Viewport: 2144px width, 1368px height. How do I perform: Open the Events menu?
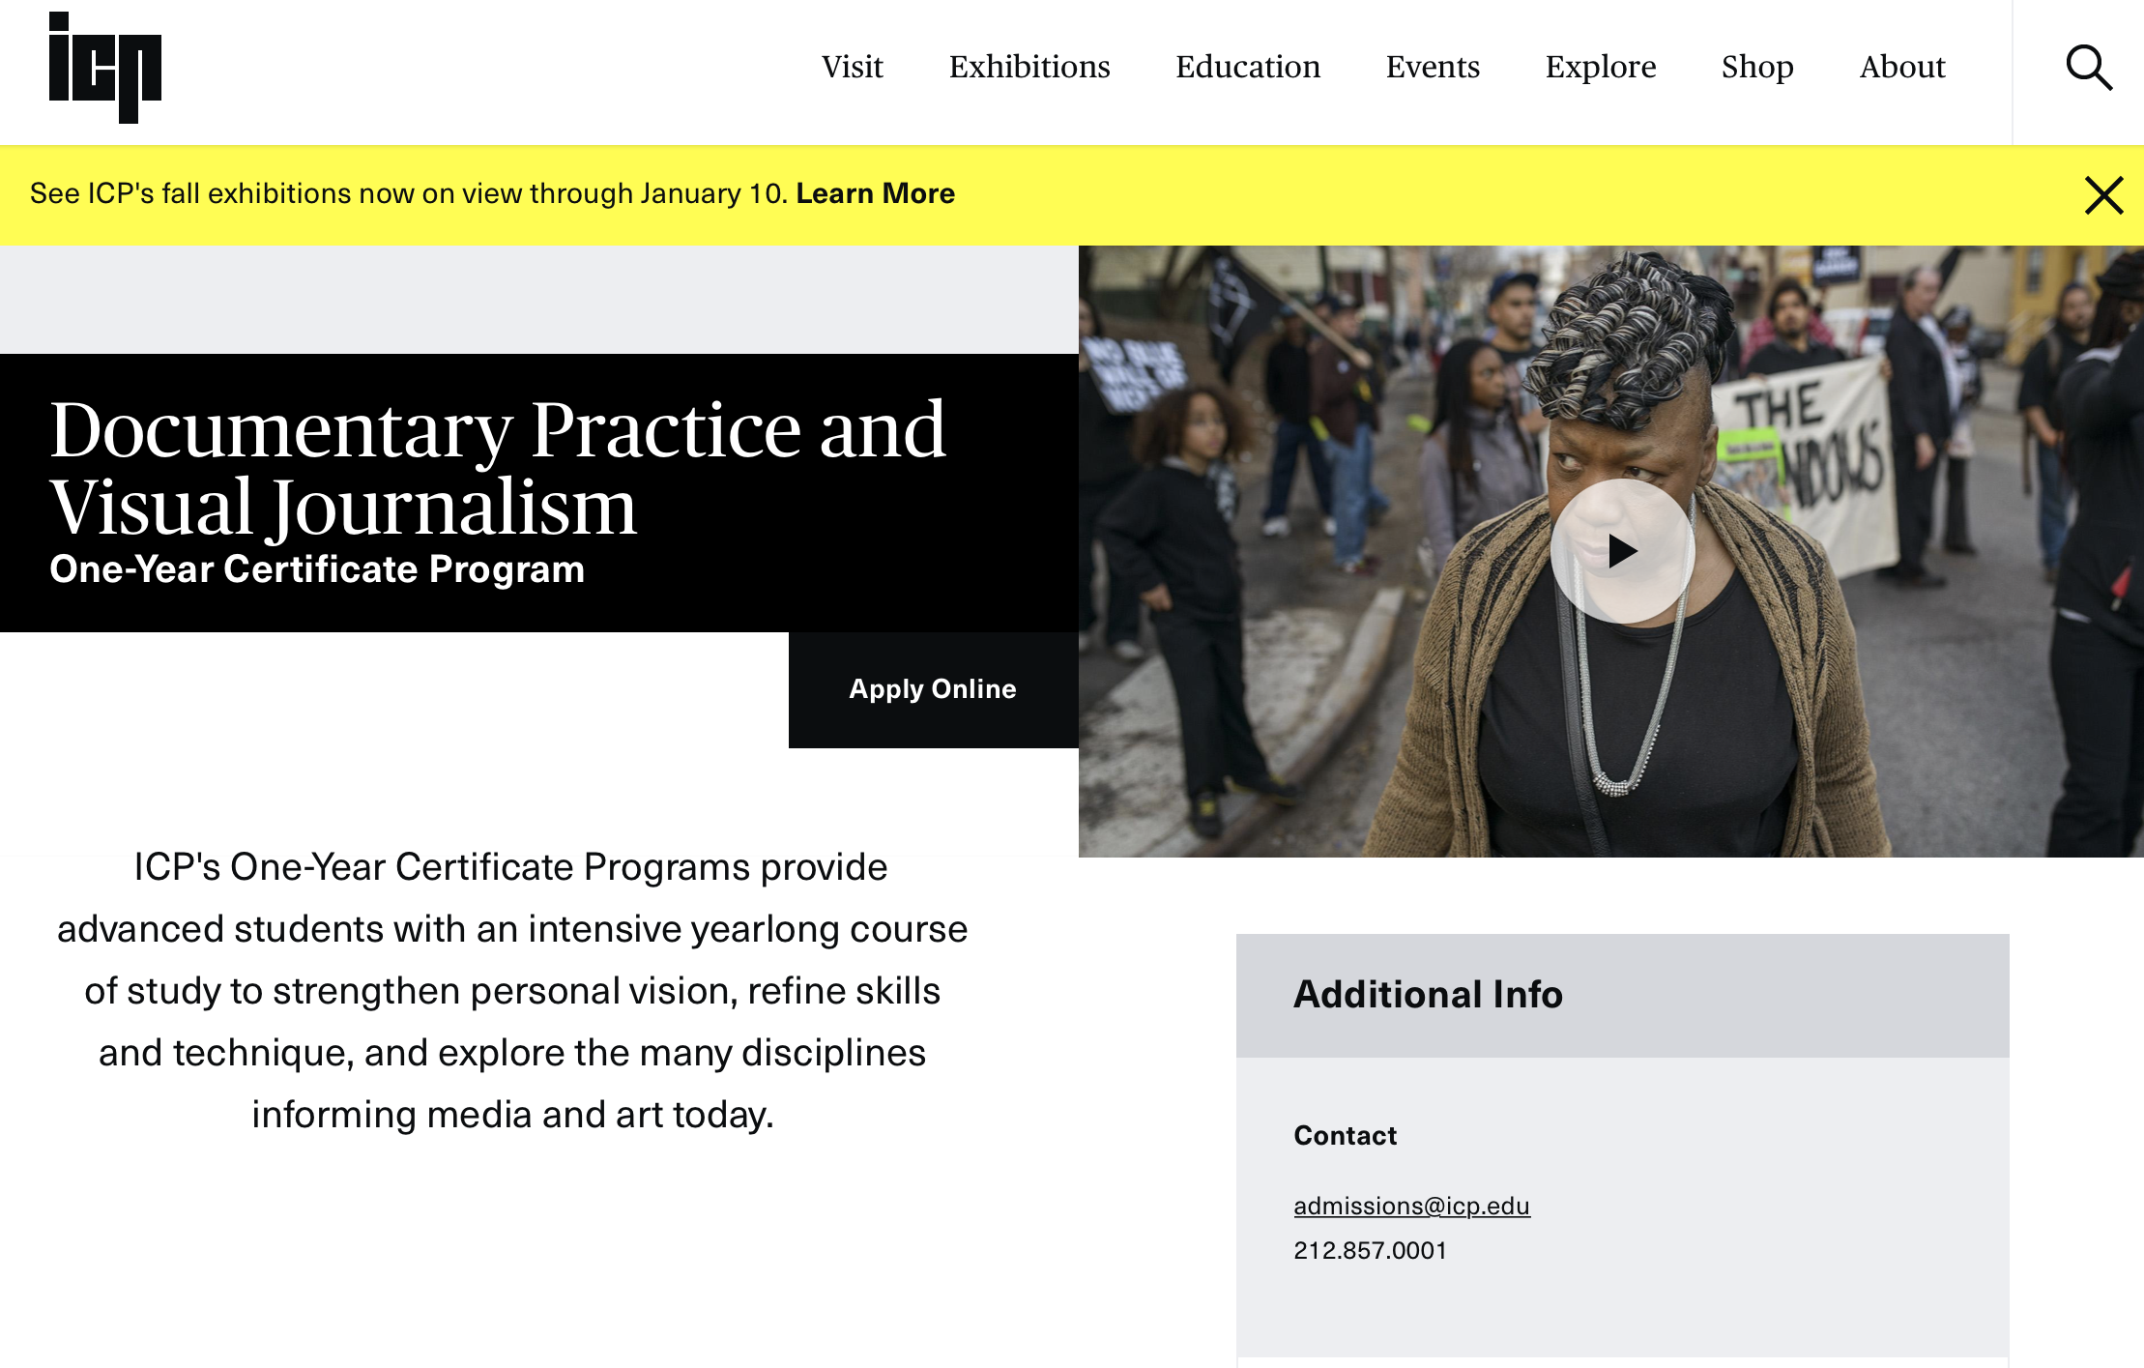pos(1432,67)
